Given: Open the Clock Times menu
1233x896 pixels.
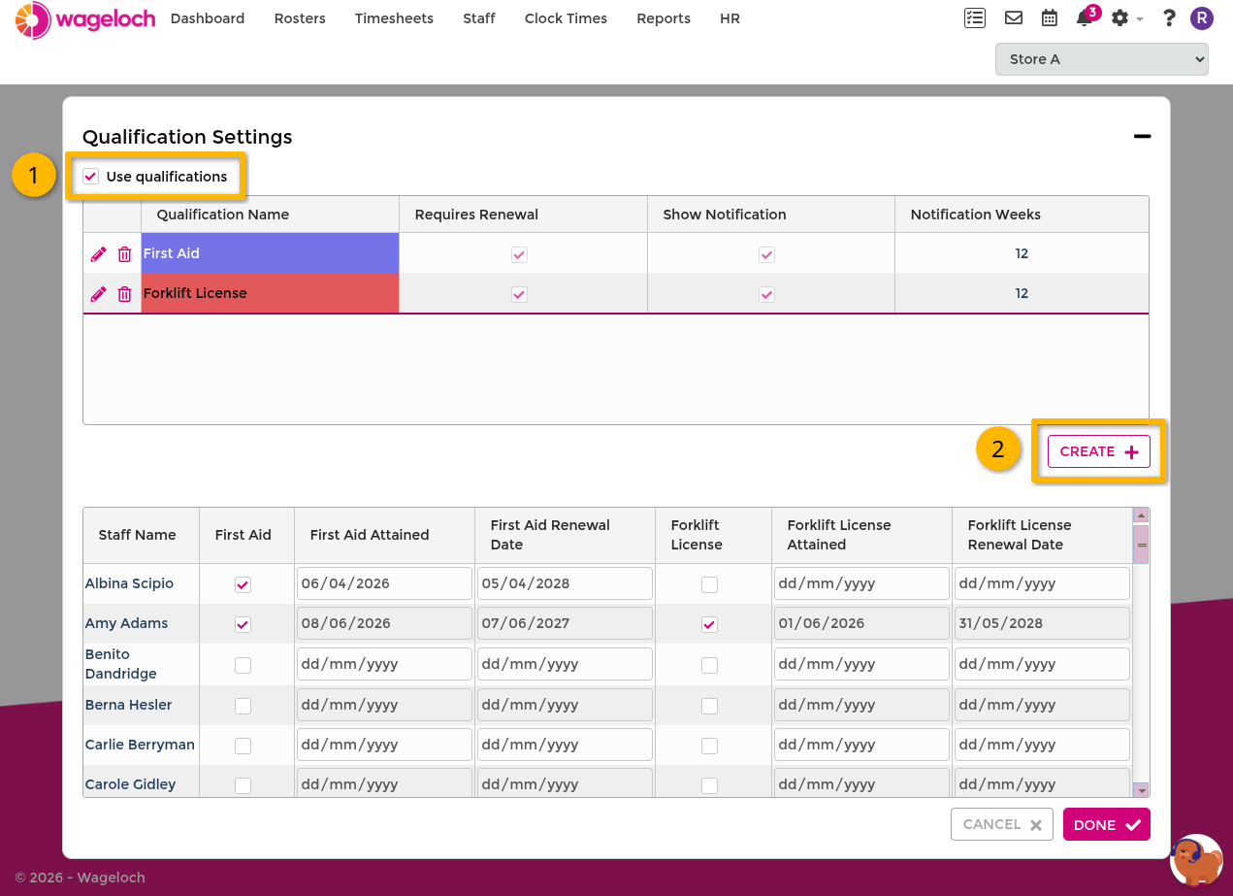Looking at the screenshot, I should coord(566,18).
